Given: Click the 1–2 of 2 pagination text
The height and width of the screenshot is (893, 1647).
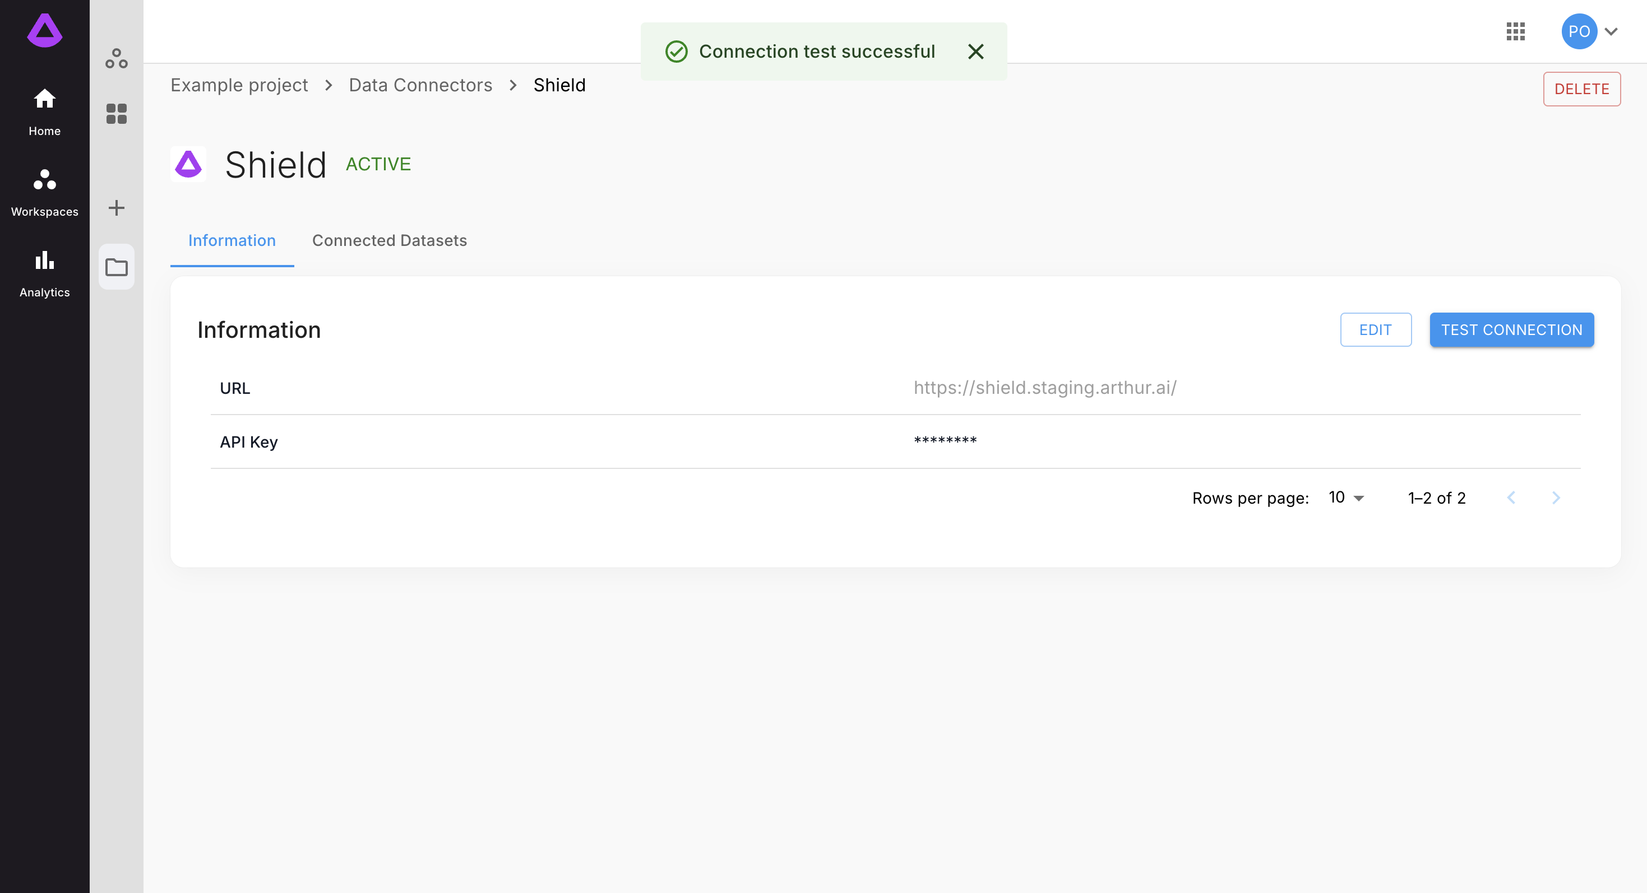Looking at the screenshot, I should click(1437, 497).
